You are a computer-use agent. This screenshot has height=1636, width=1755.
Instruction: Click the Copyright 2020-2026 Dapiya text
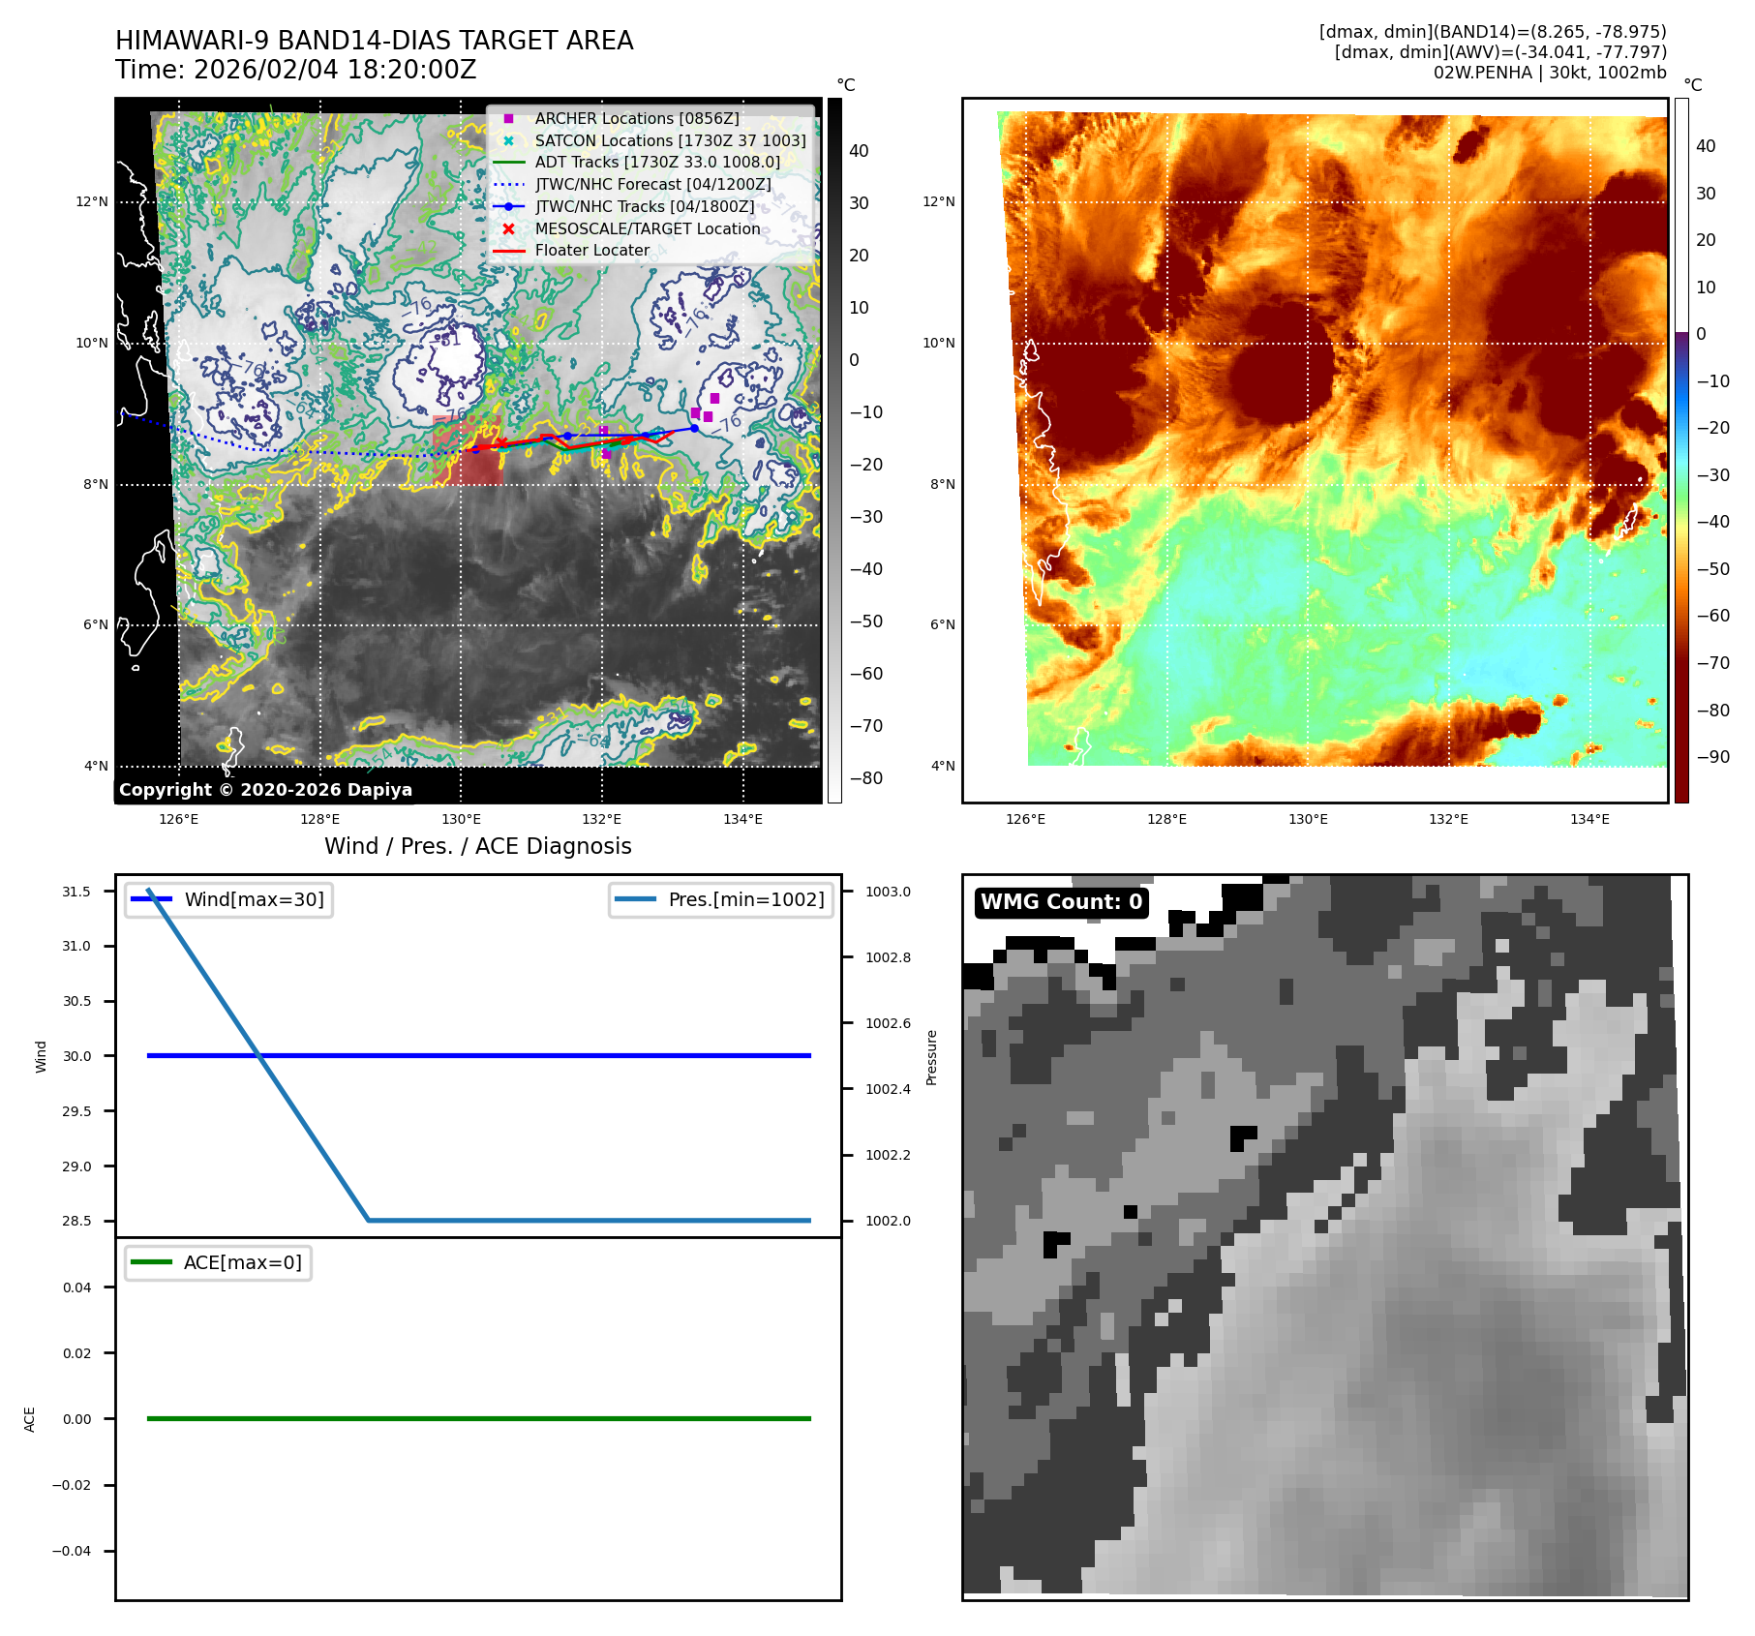[x=265, y=790]
